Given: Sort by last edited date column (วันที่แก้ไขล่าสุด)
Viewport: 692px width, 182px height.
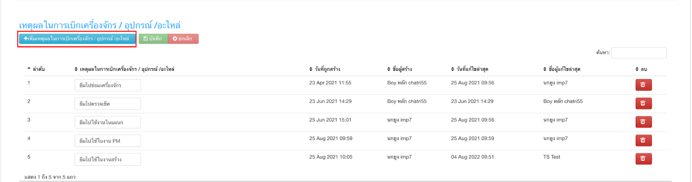Looking at the screenshot, I should [x=470, y=69].
